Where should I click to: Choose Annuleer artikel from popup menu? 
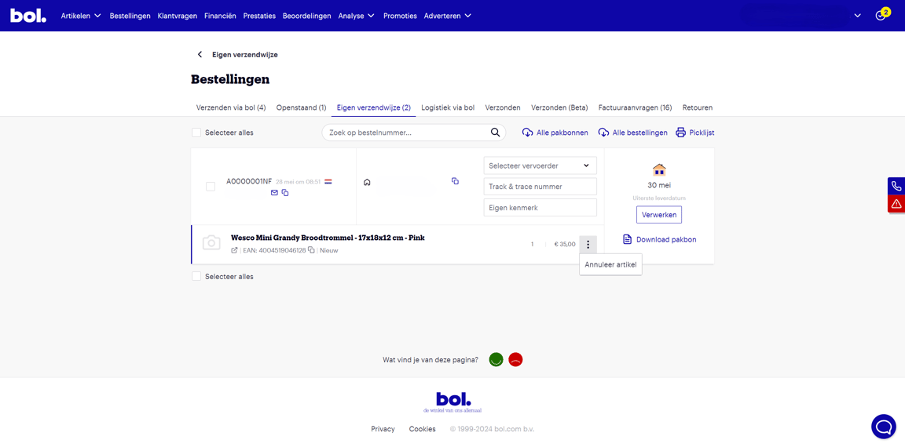(610, 265)
